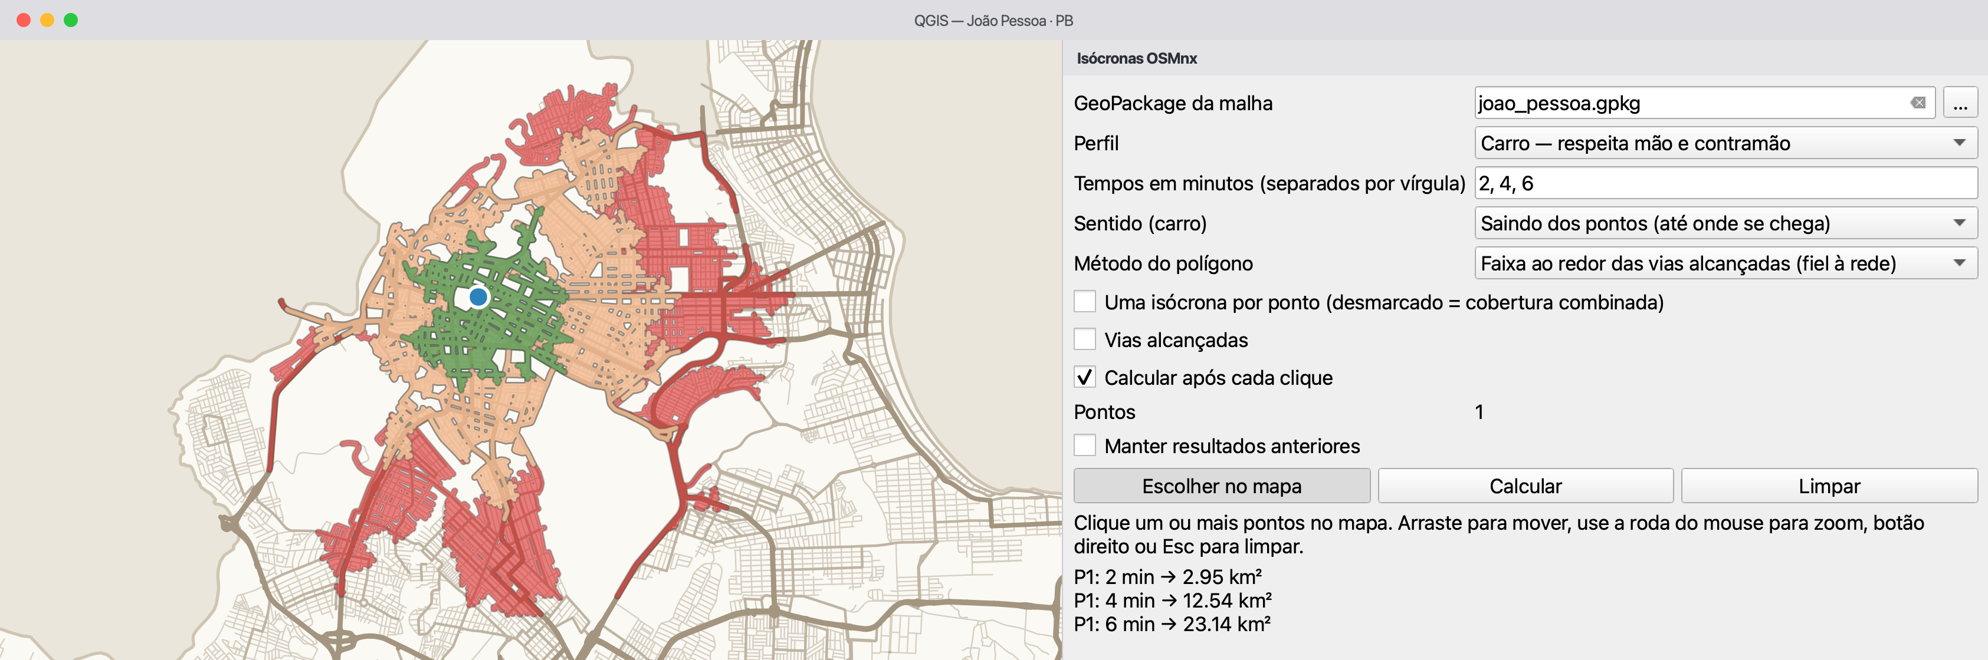Click the Calcular button
1988x660 pixels.
click(x=1526, y=486)
